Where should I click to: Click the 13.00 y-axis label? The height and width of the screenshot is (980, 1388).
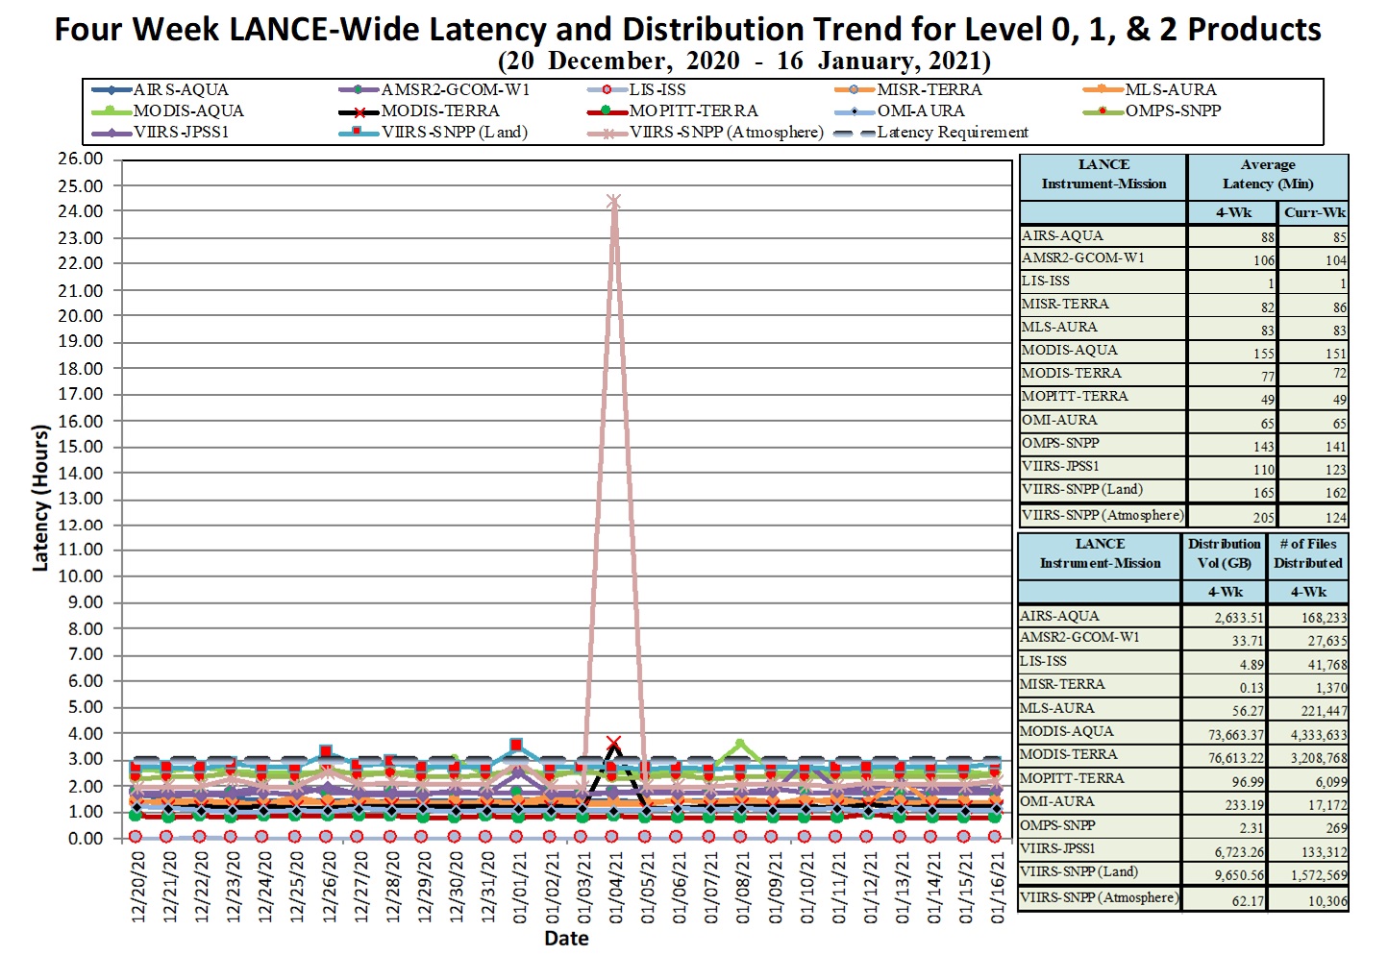coord(81,499)
